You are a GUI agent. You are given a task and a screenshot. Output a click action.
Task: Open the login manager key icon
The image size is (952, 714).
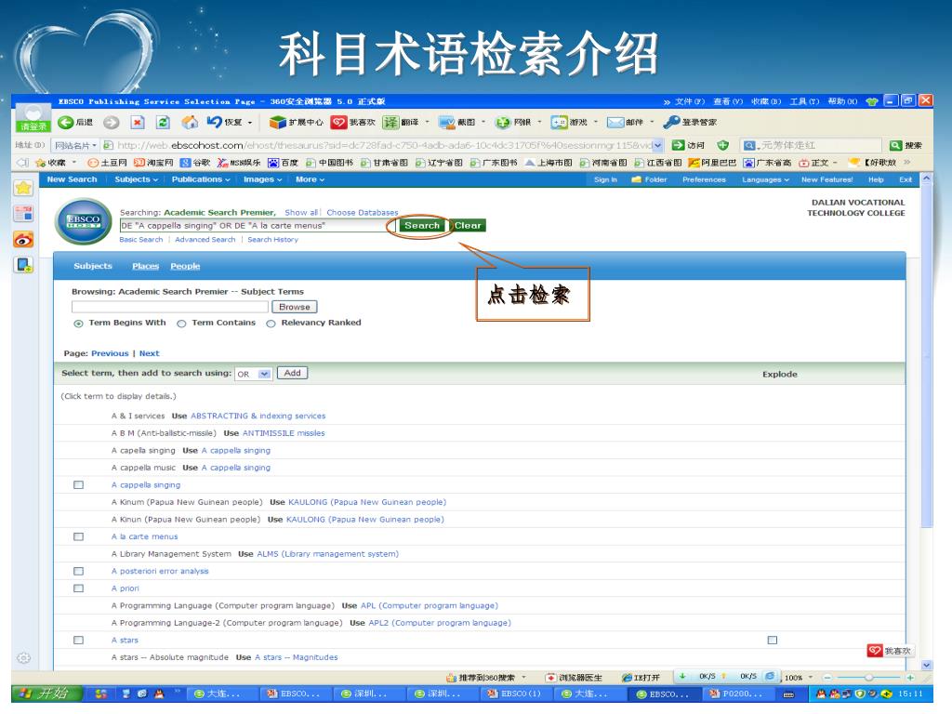[671, 122]
